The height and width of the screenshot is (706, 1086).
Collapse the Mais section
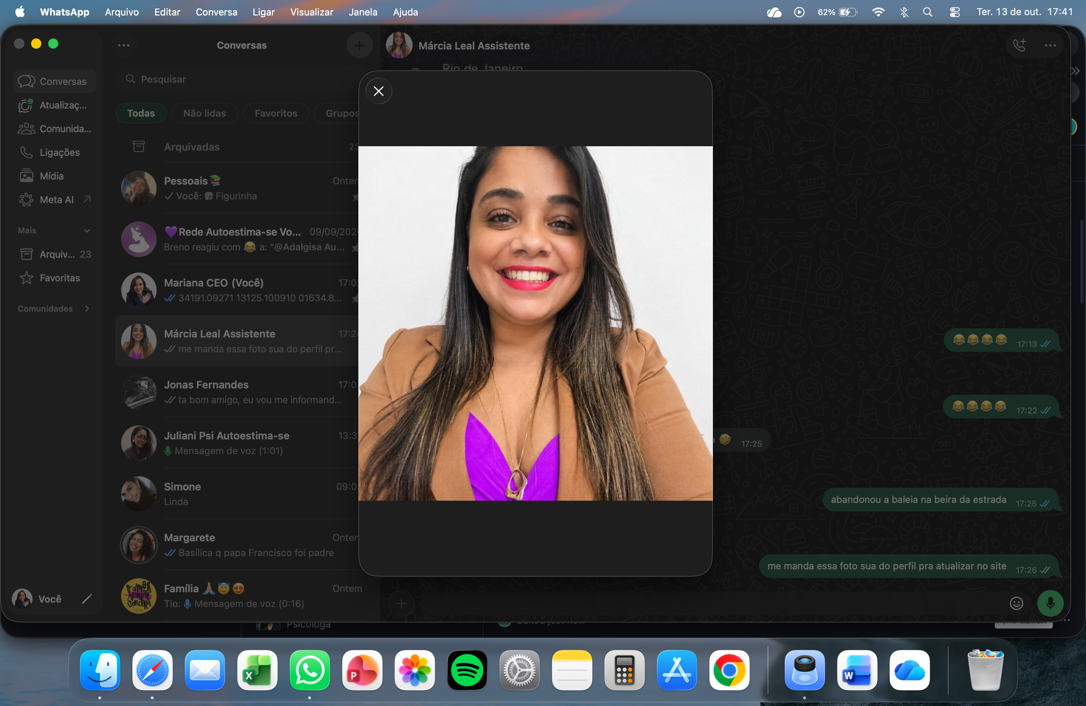coord(87,230)
